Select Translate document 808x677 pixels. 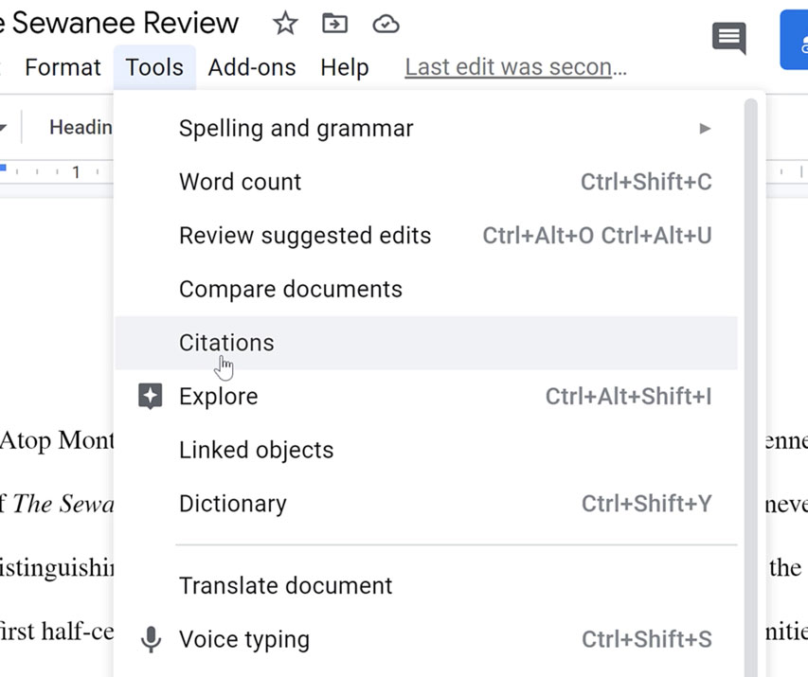coord(285,585)
